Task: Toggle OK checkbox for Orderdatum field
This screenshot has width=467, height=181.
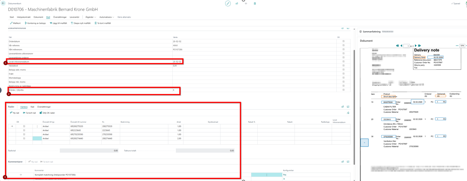Action: [343, 41]
